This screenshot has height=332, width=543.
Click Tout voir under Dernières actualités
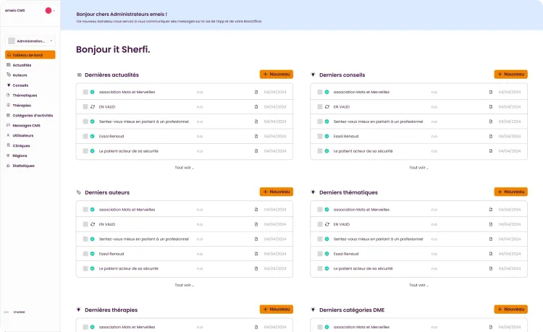pos(184,167)
